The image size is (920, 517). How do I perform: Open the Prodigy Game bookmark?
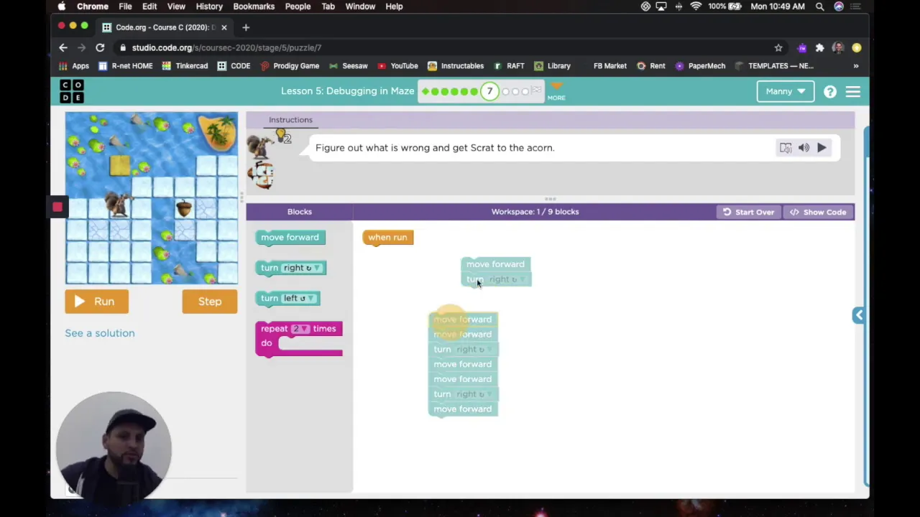pos(290,66)
